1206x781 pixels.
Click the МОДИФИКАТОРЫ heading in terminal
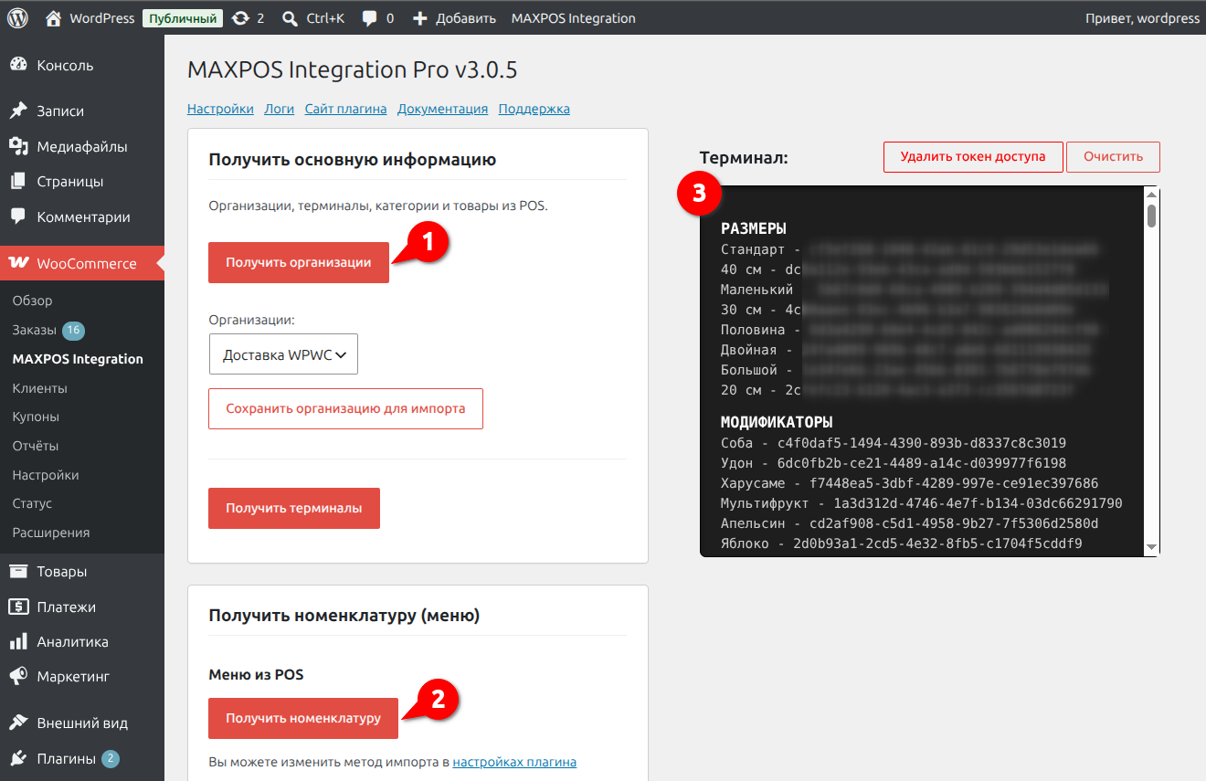(777, 423)
